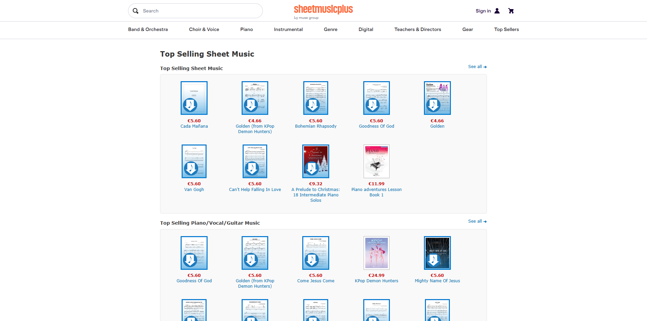Image resolution: width=647 pixels, height=321 pixels.
Task: Open the Piano menu
Action: click(x=246, y=29)
